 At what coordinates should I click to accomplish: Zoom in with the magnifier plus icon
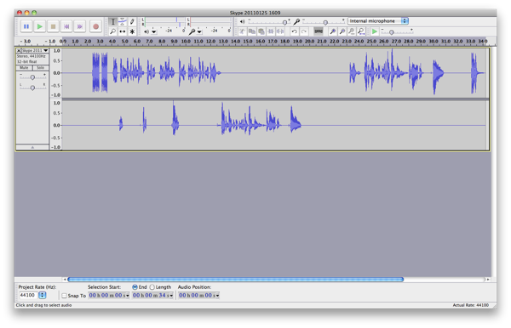coord(333,31)
